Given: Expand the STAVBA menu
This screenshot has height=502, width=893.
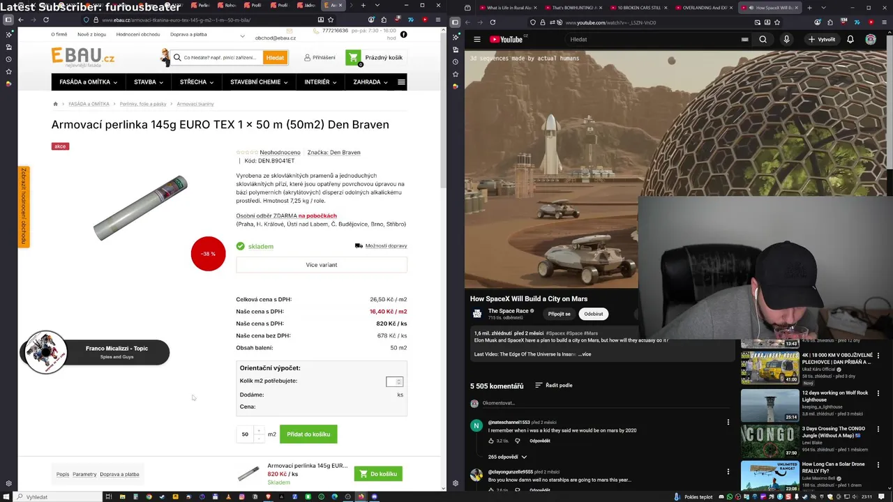Looking at the screenshot, I should click(x=149, y=82).
